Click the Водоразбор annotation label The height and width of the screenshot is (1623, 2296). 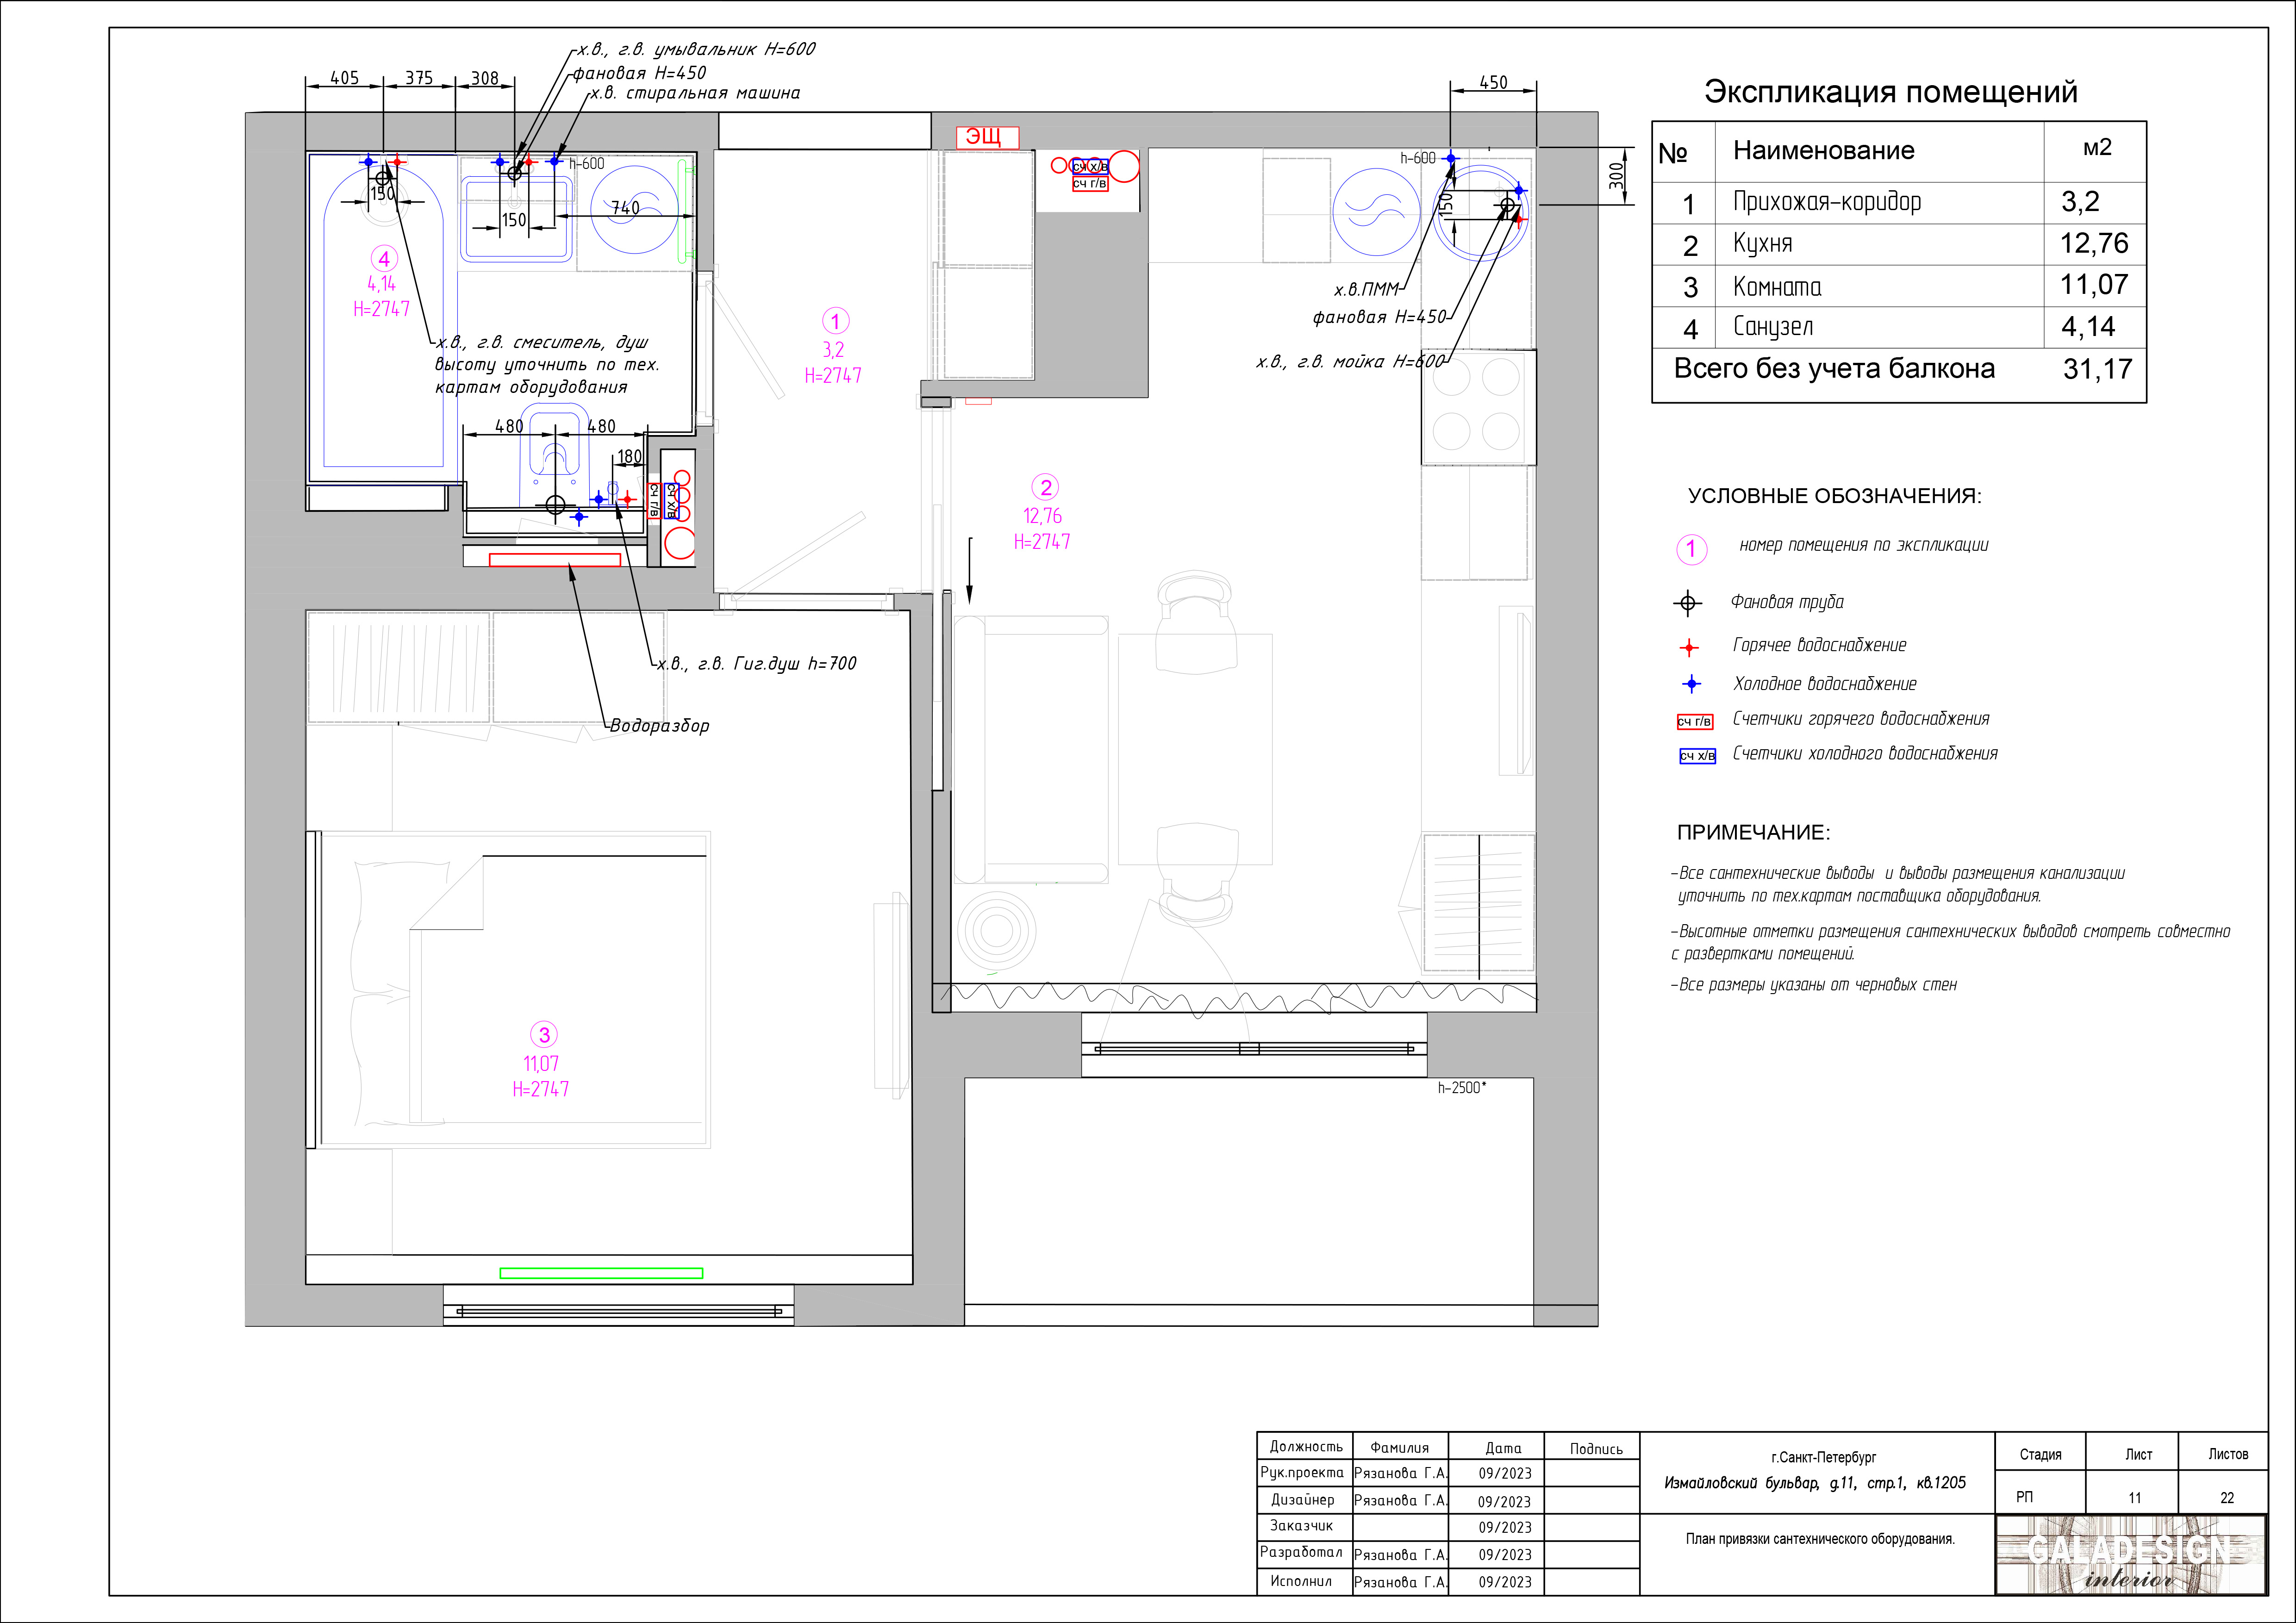(x=660, y=726)
